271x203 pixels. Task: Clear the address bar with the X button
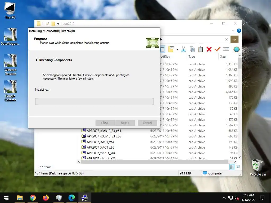(227, 39)
